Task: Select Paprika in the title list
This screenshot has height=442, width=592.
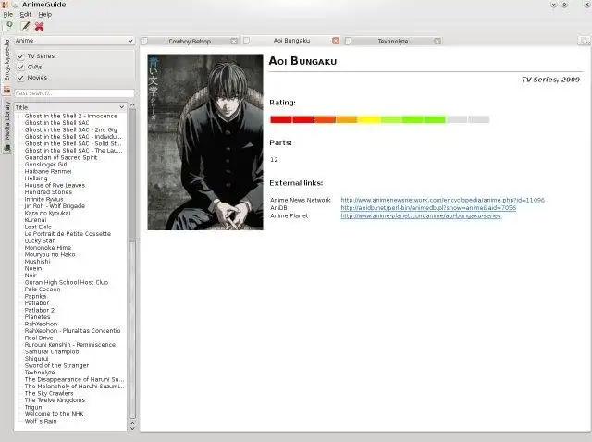Action: pyautogui.click(x=35, y=296)
